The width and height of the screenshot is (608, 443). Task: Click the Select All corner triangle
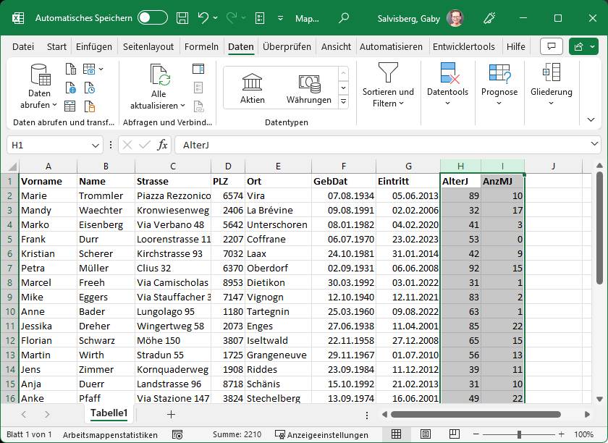coord(12,166)
